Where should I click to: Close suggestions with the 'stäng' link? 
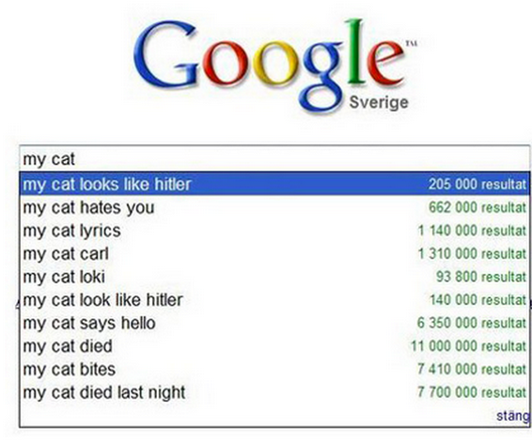pyautogui.click(x=513, y=416)
